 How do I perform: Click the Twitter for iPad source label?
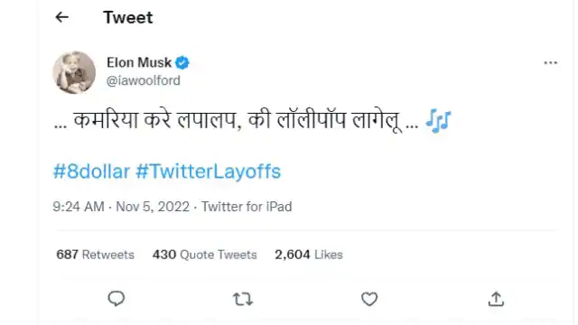coord(247,207)
